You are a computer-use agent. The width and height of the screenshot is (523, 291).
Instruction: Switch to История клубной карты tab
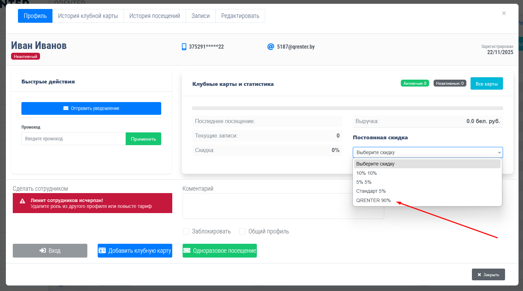pos(88,16)
